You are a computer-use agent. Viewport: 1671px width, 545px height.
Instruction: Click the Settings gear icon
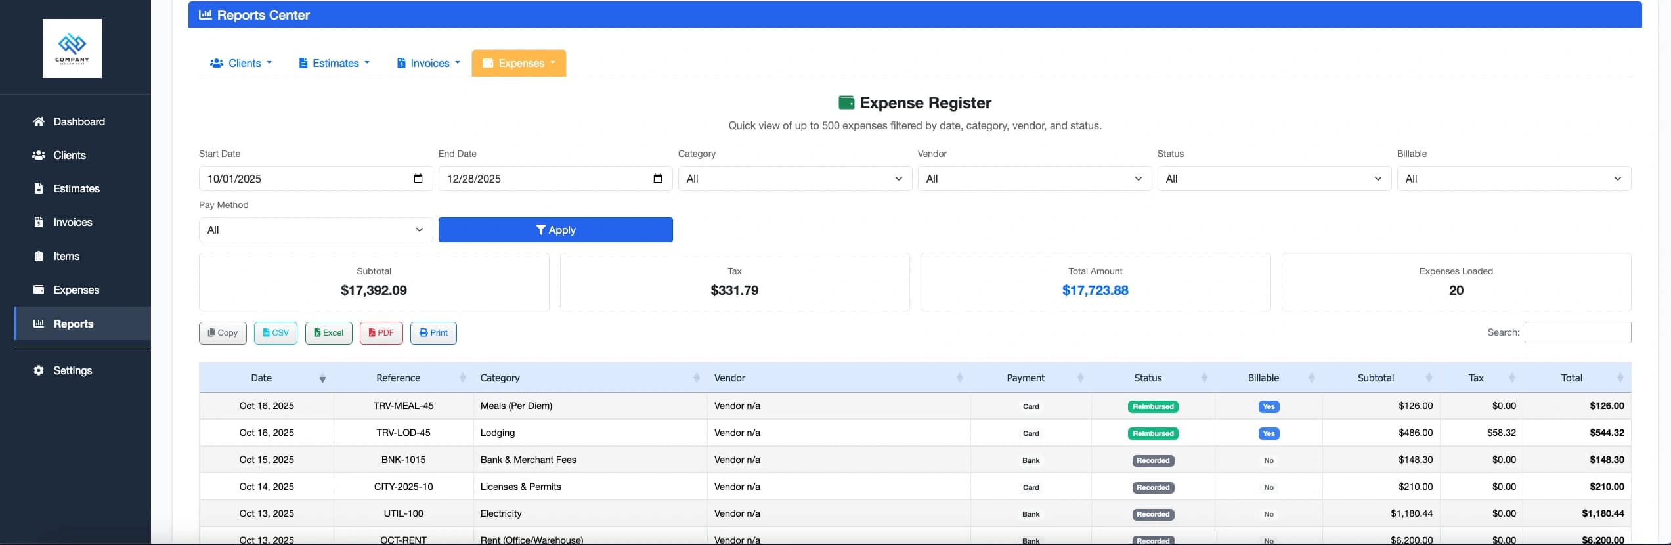39,370
